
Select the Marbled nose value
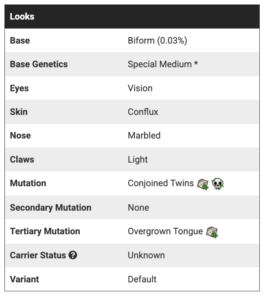click(144, 136)
